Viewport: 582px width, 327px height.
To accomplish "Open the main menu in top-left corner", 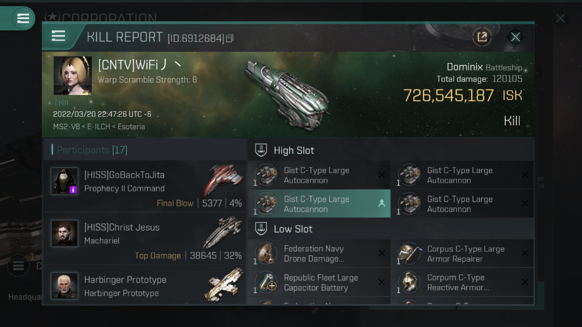I will pos(23,18).
